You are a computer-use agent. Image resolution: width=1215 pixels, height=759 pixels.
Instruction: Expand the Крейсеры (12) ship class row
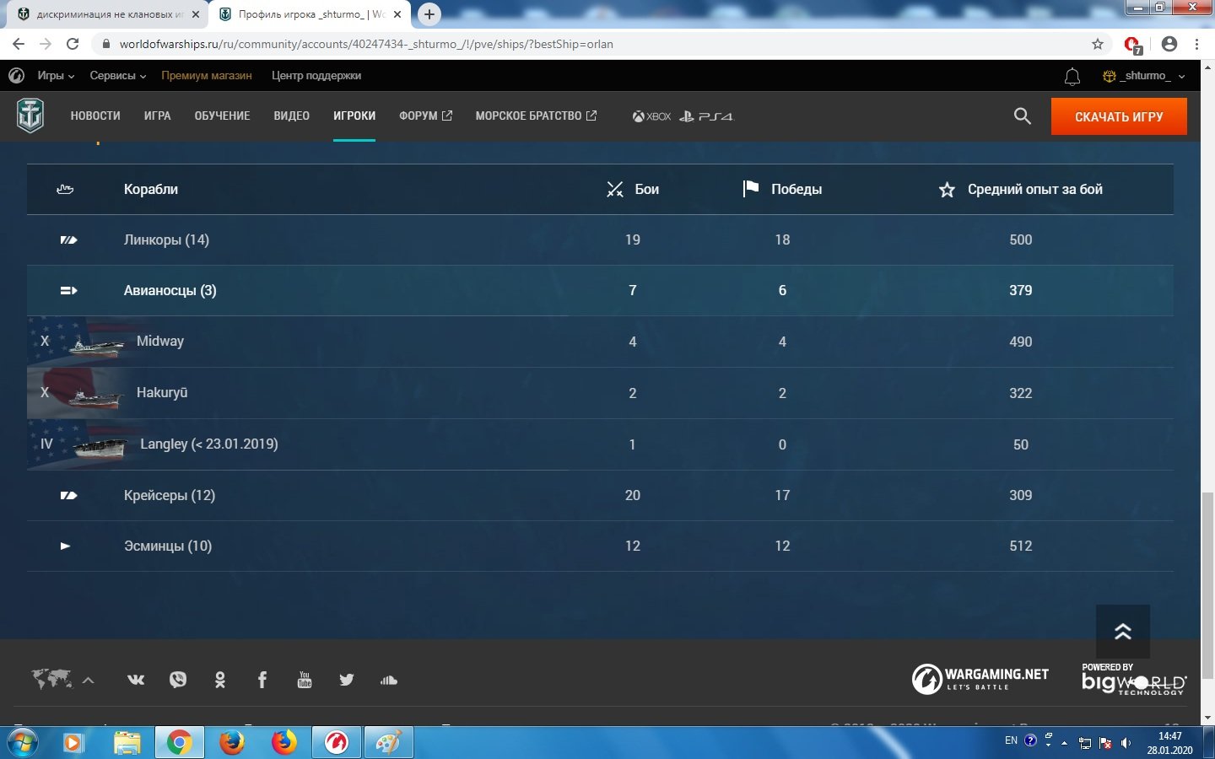[600, 496]
